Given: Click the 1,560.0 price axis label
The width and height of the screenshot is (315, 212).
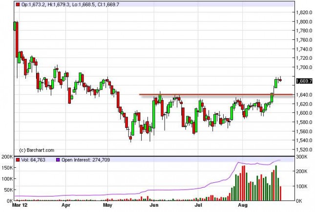Looking at the screenshot, I should click(304, 131).
